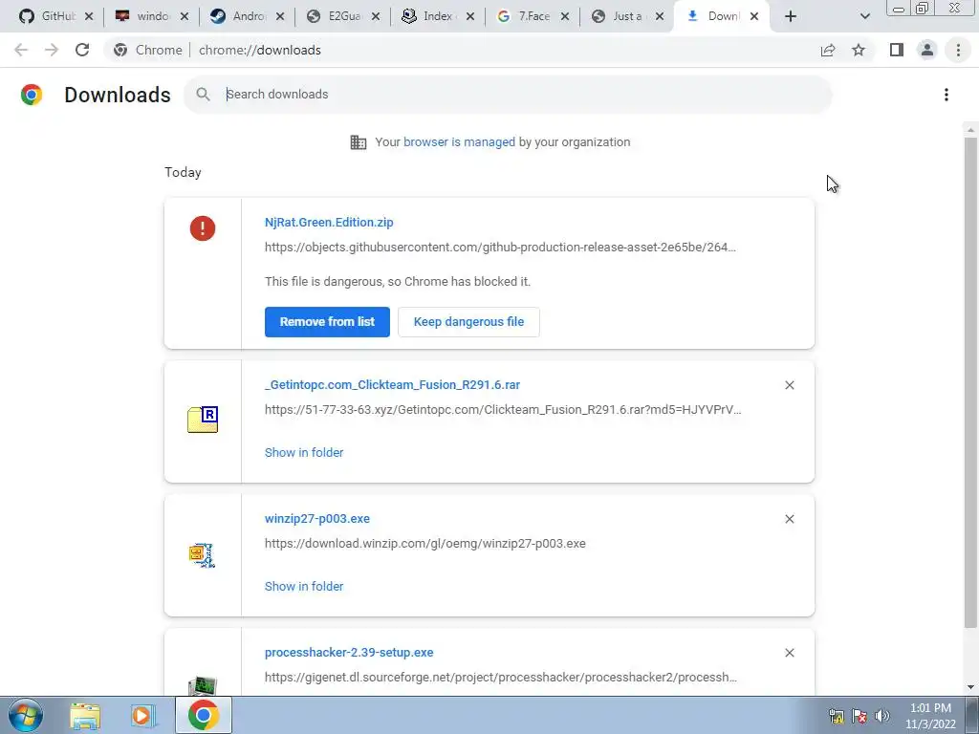Click the Chrome site info chip in address bar
Image resolution: width=979 pixels, height=734 pixels.
(149, 50)
